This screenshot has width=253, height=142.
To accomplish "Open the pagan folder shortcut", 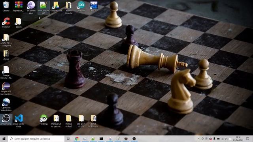I will 19,22.
